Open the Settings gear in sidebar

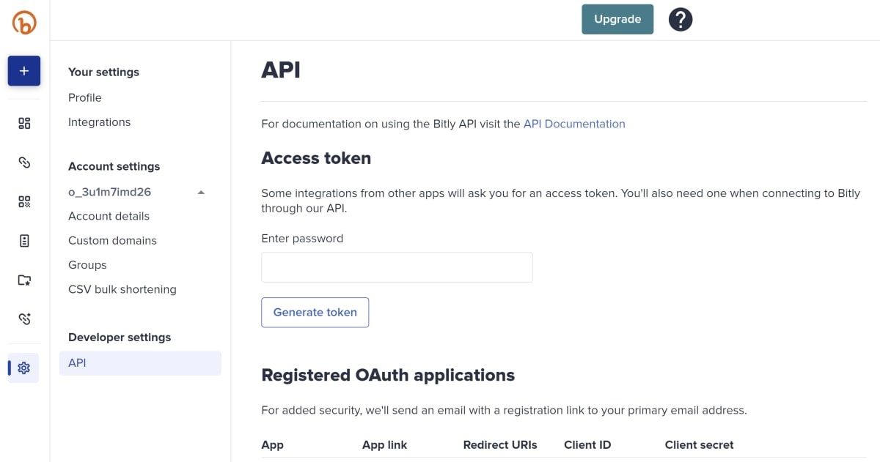tap(23, 368)
